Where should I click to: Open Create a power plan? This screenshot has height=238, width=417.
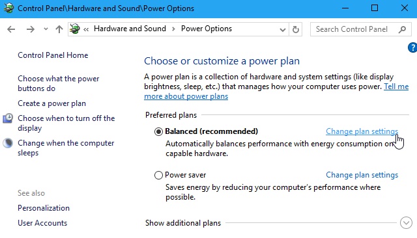tap(52, 103)
